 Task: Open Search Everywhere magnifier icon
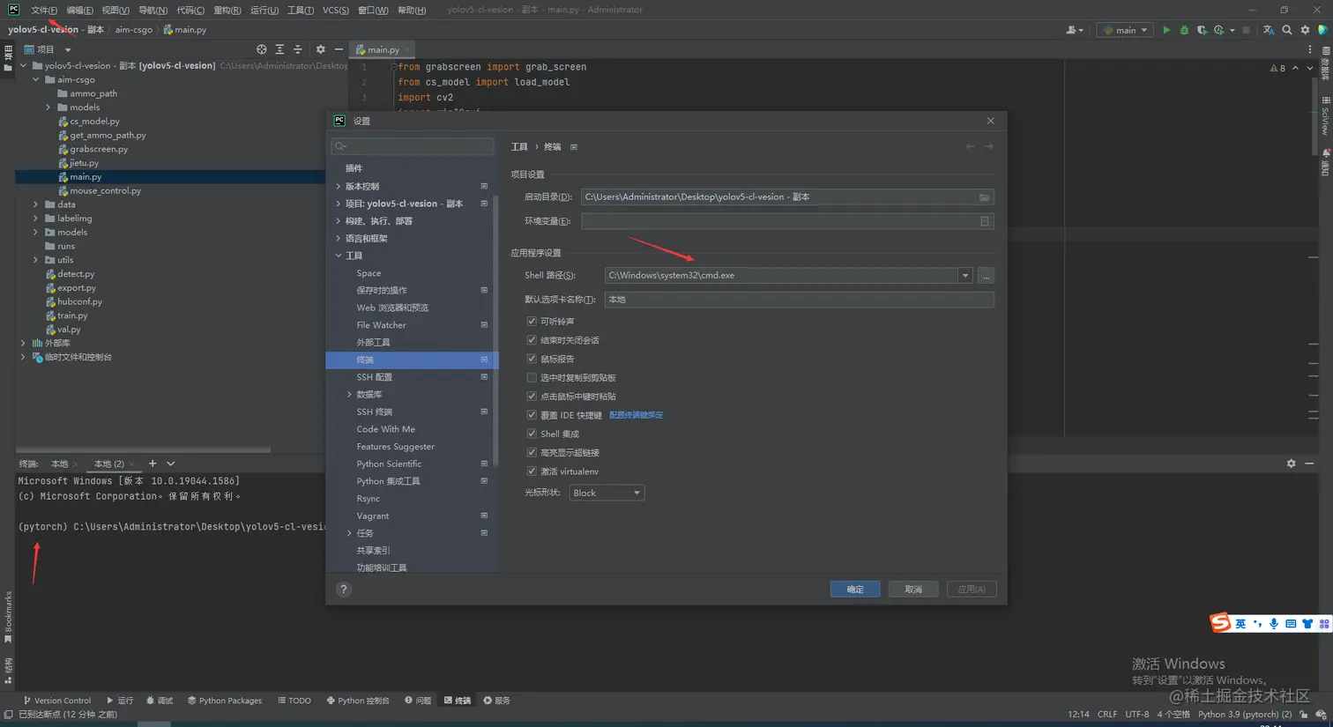(x=1287, y=30)
